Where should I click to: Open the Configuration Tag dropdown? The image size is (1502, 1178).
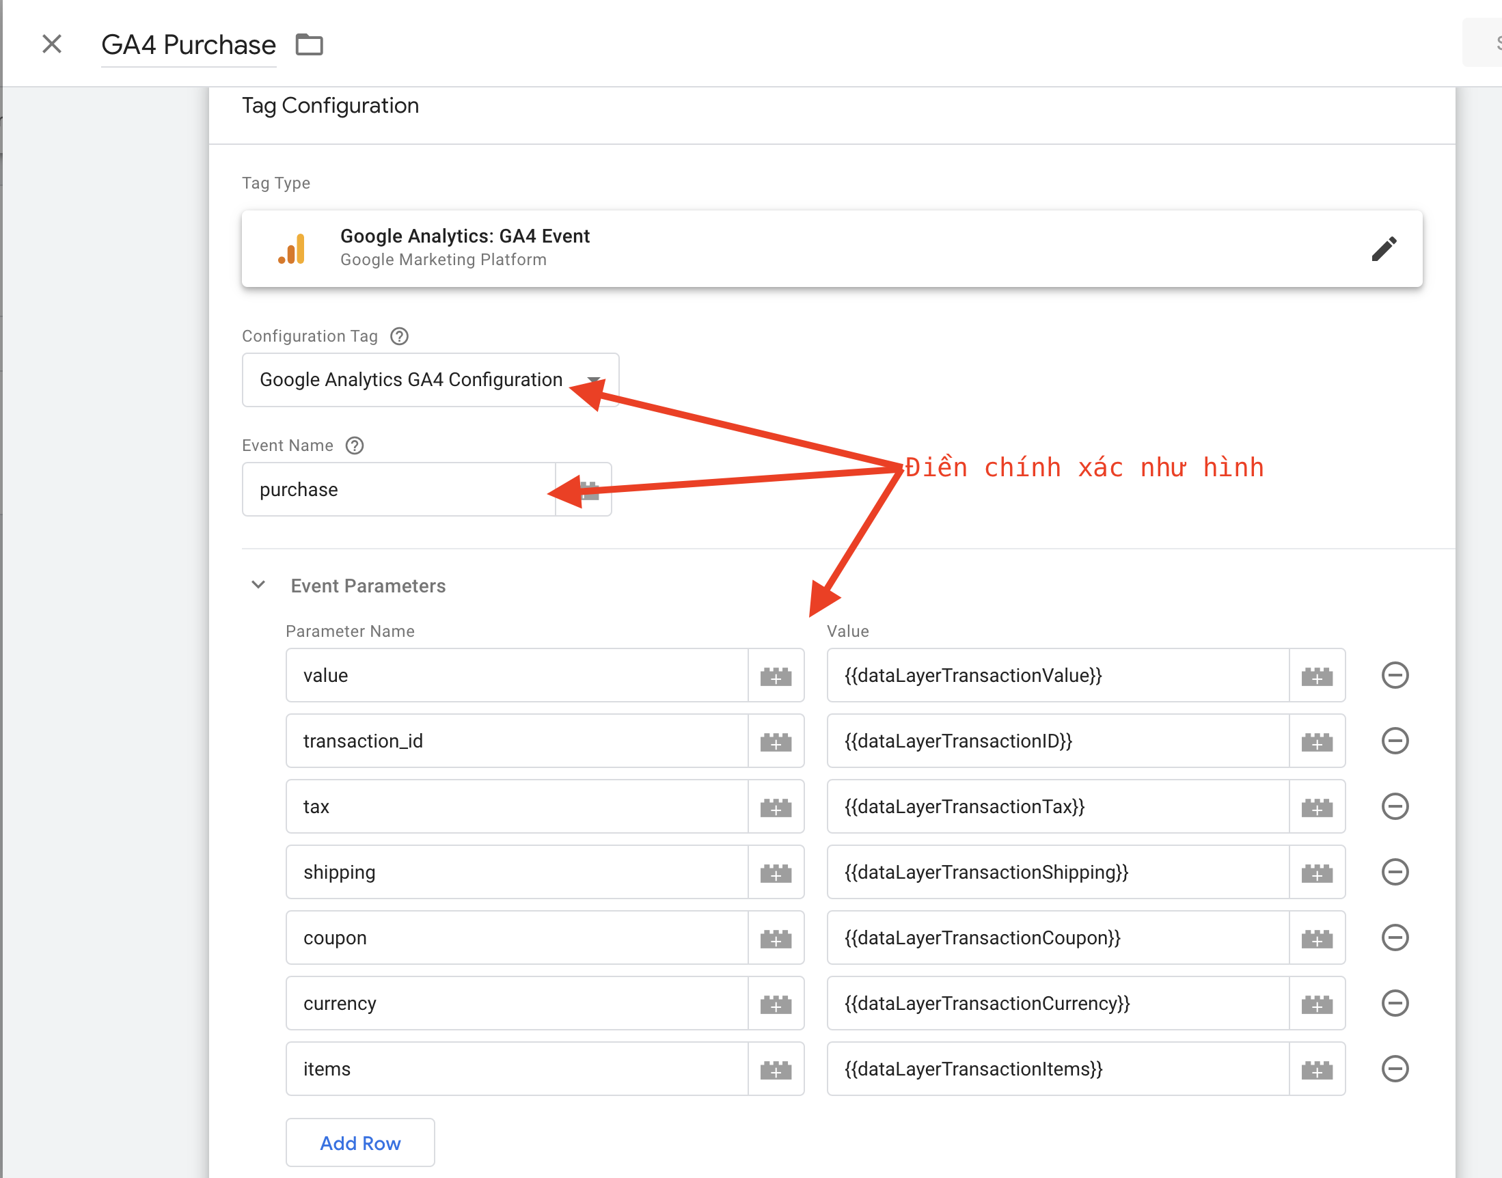coord(430,380)
